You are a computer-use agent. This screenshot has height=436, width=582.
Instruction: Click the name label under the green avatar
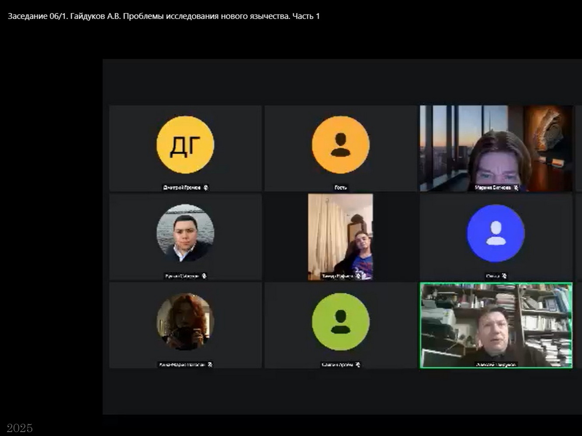tap(337, 364)
